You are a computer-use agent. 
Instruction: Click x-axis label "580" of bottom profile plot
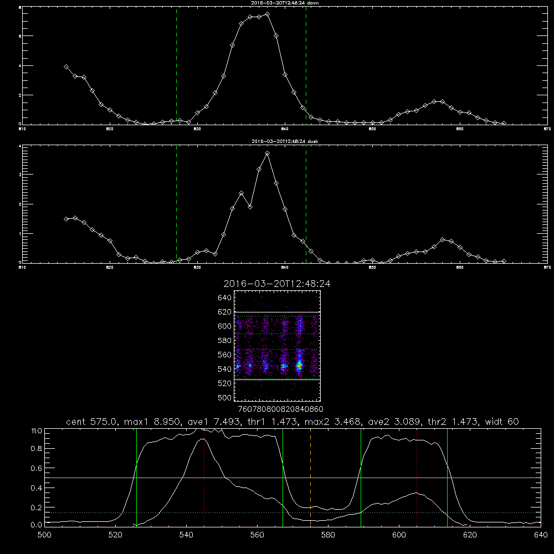point(328,535)
